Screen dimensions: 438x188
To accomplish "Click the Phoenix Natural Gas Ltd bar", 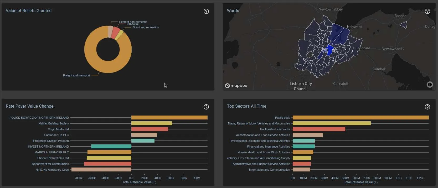I will tap(109, 158).
